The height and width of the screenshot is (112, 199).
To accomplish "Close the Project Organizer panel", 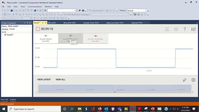I will [30, 23].
